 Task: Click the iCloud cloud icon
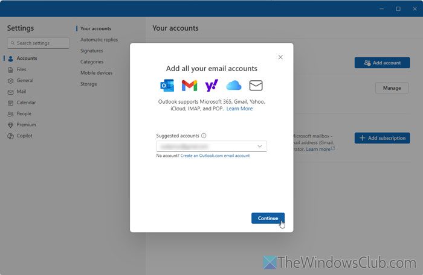[234, 86]
